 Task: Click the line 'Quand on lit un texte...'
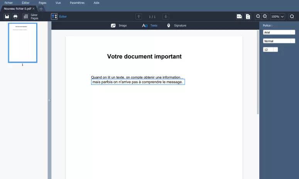pyautogui.click(x=137, y=77)
